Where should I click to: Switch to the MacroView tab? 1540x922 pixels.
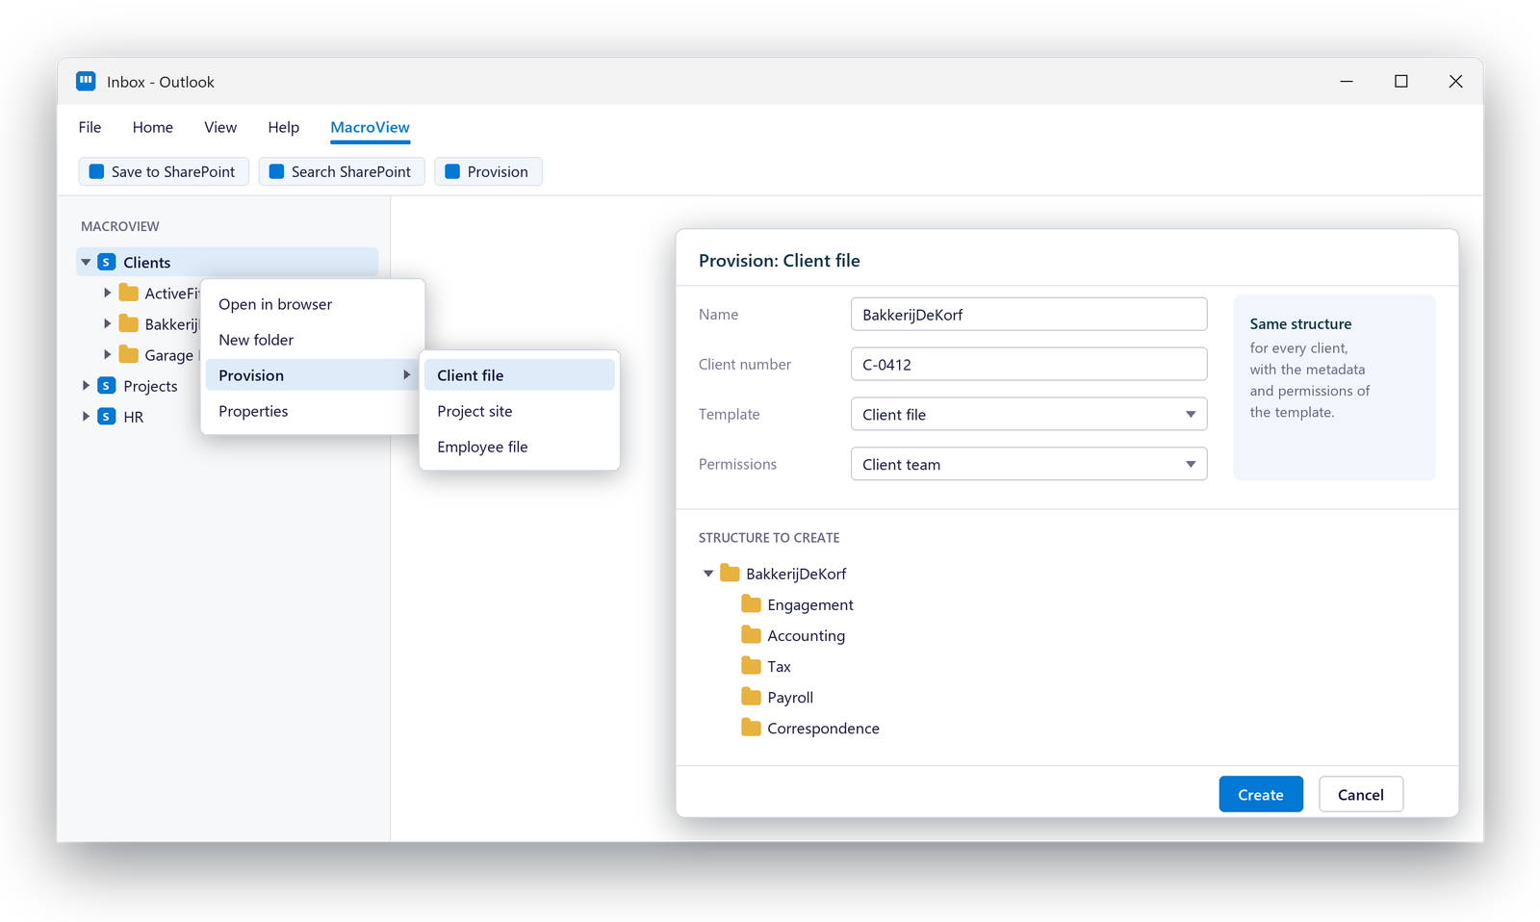click(370, 127)
